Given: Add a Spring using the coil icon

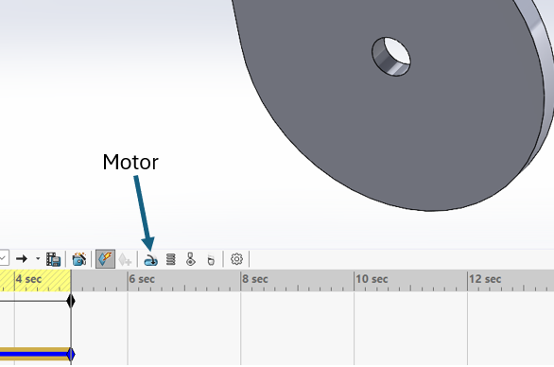Looking at the screenshot, I should [x=171, y=259].
